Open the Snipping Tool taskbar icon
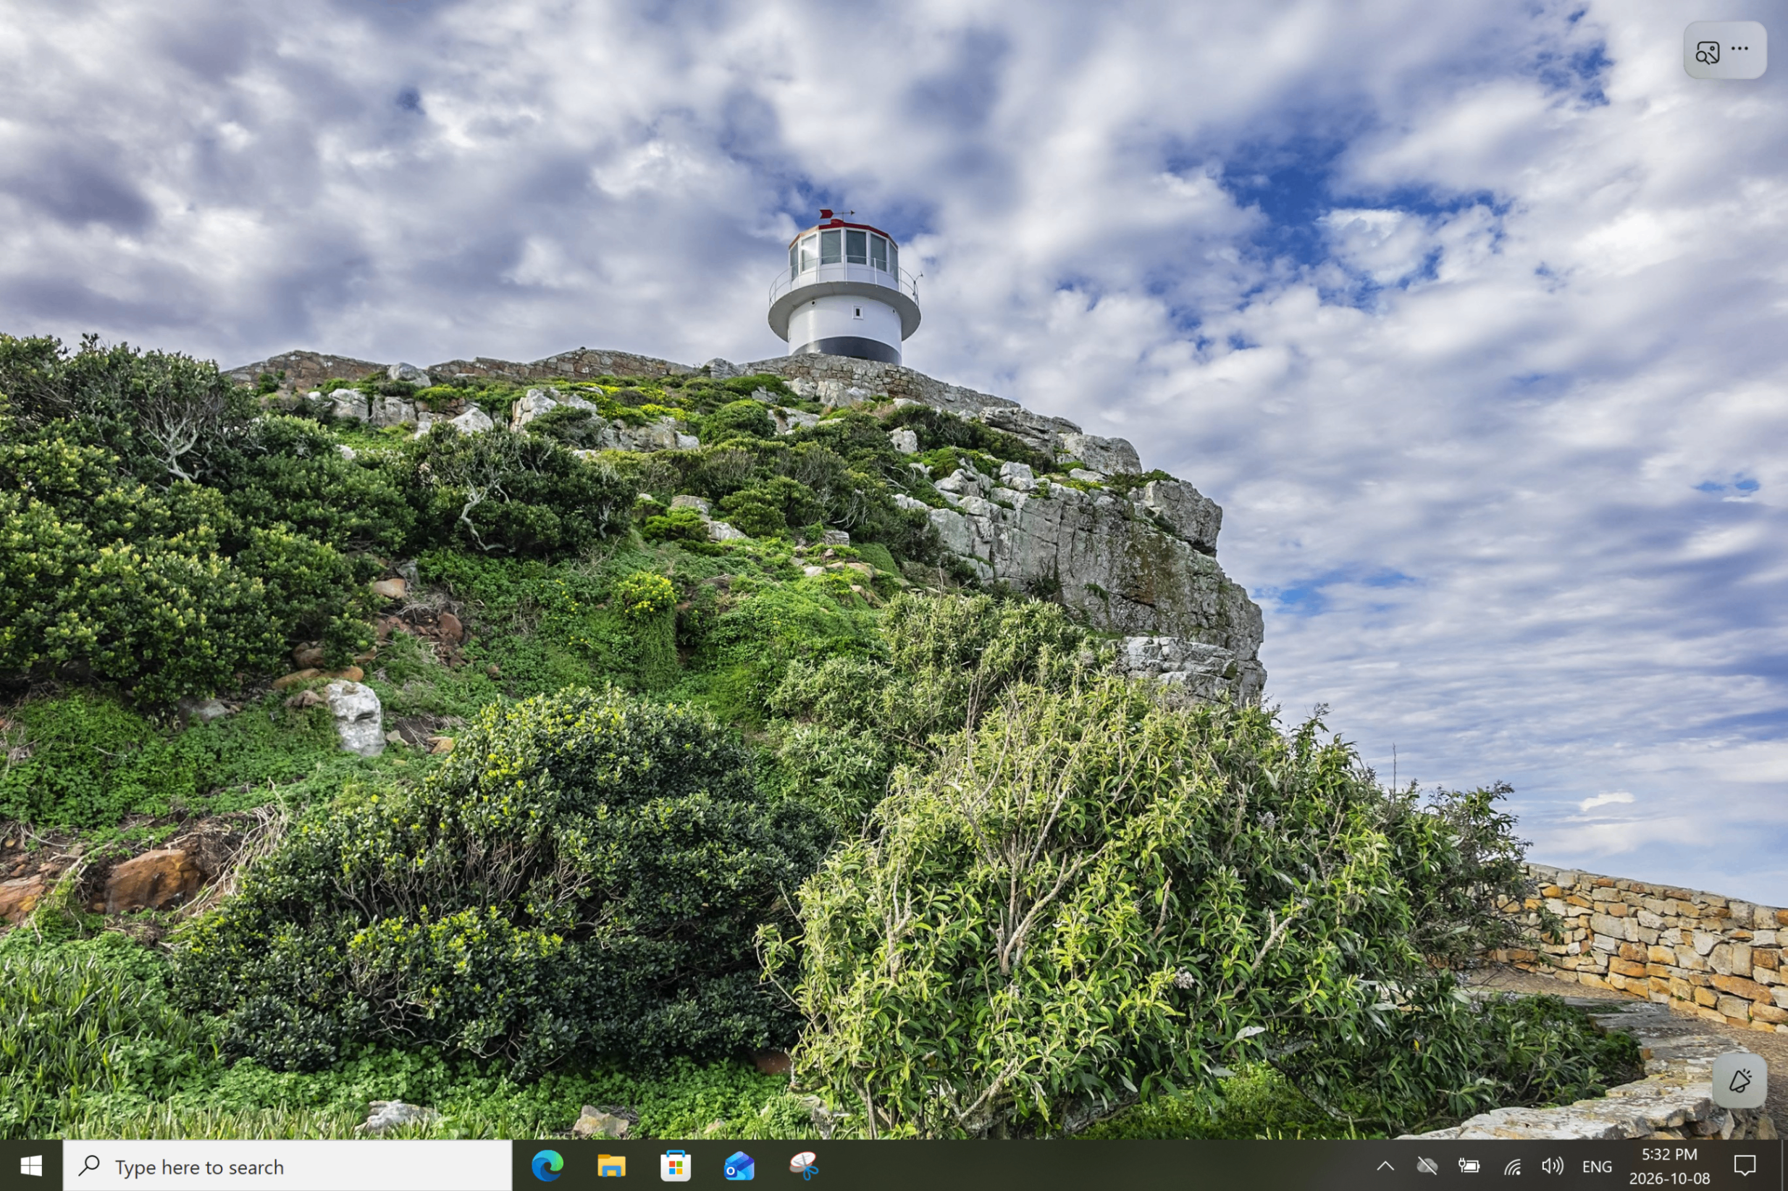Image resolution: width=1788 pixels, height=1191 pixels. (803, 1166)
